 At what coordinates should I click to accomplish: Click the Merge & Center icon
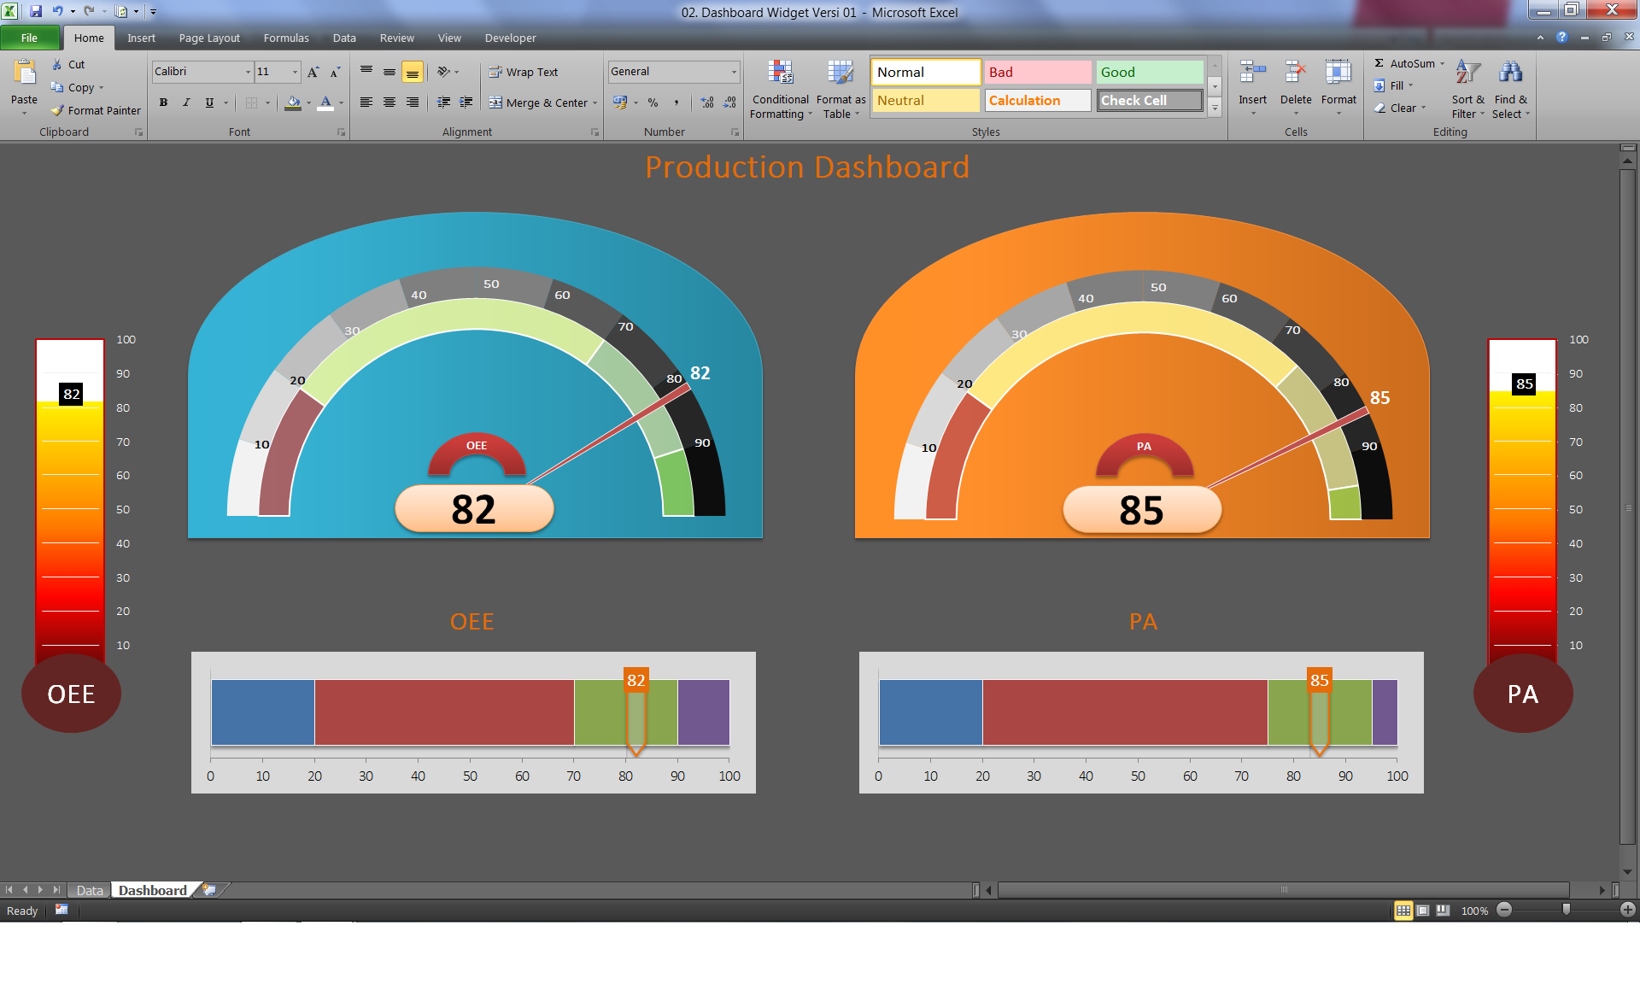click(x=495, y=102)
